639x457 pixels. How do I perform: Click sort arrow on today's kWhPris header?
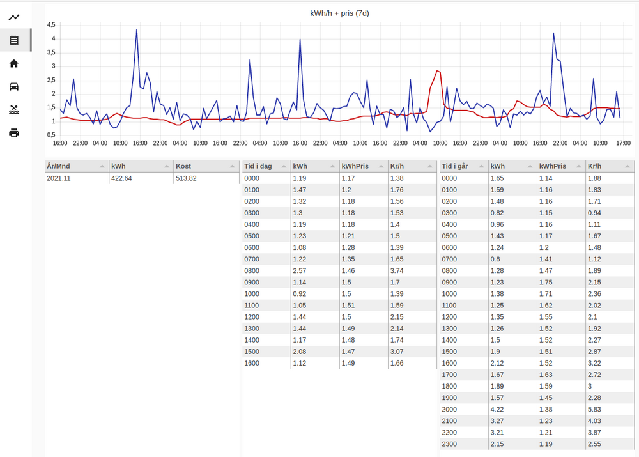(x=381, y=166)
